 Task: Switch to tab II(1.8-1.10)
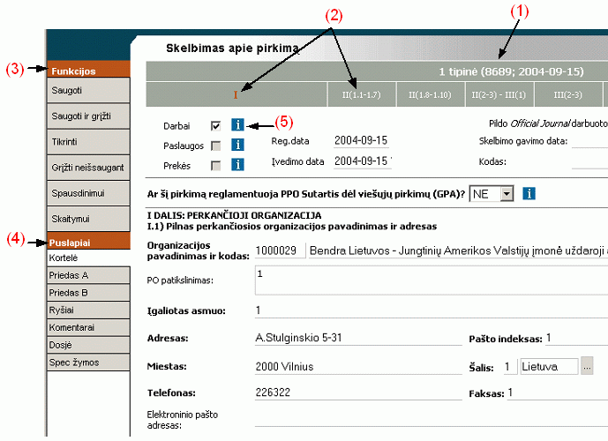[x=430, y=94]
